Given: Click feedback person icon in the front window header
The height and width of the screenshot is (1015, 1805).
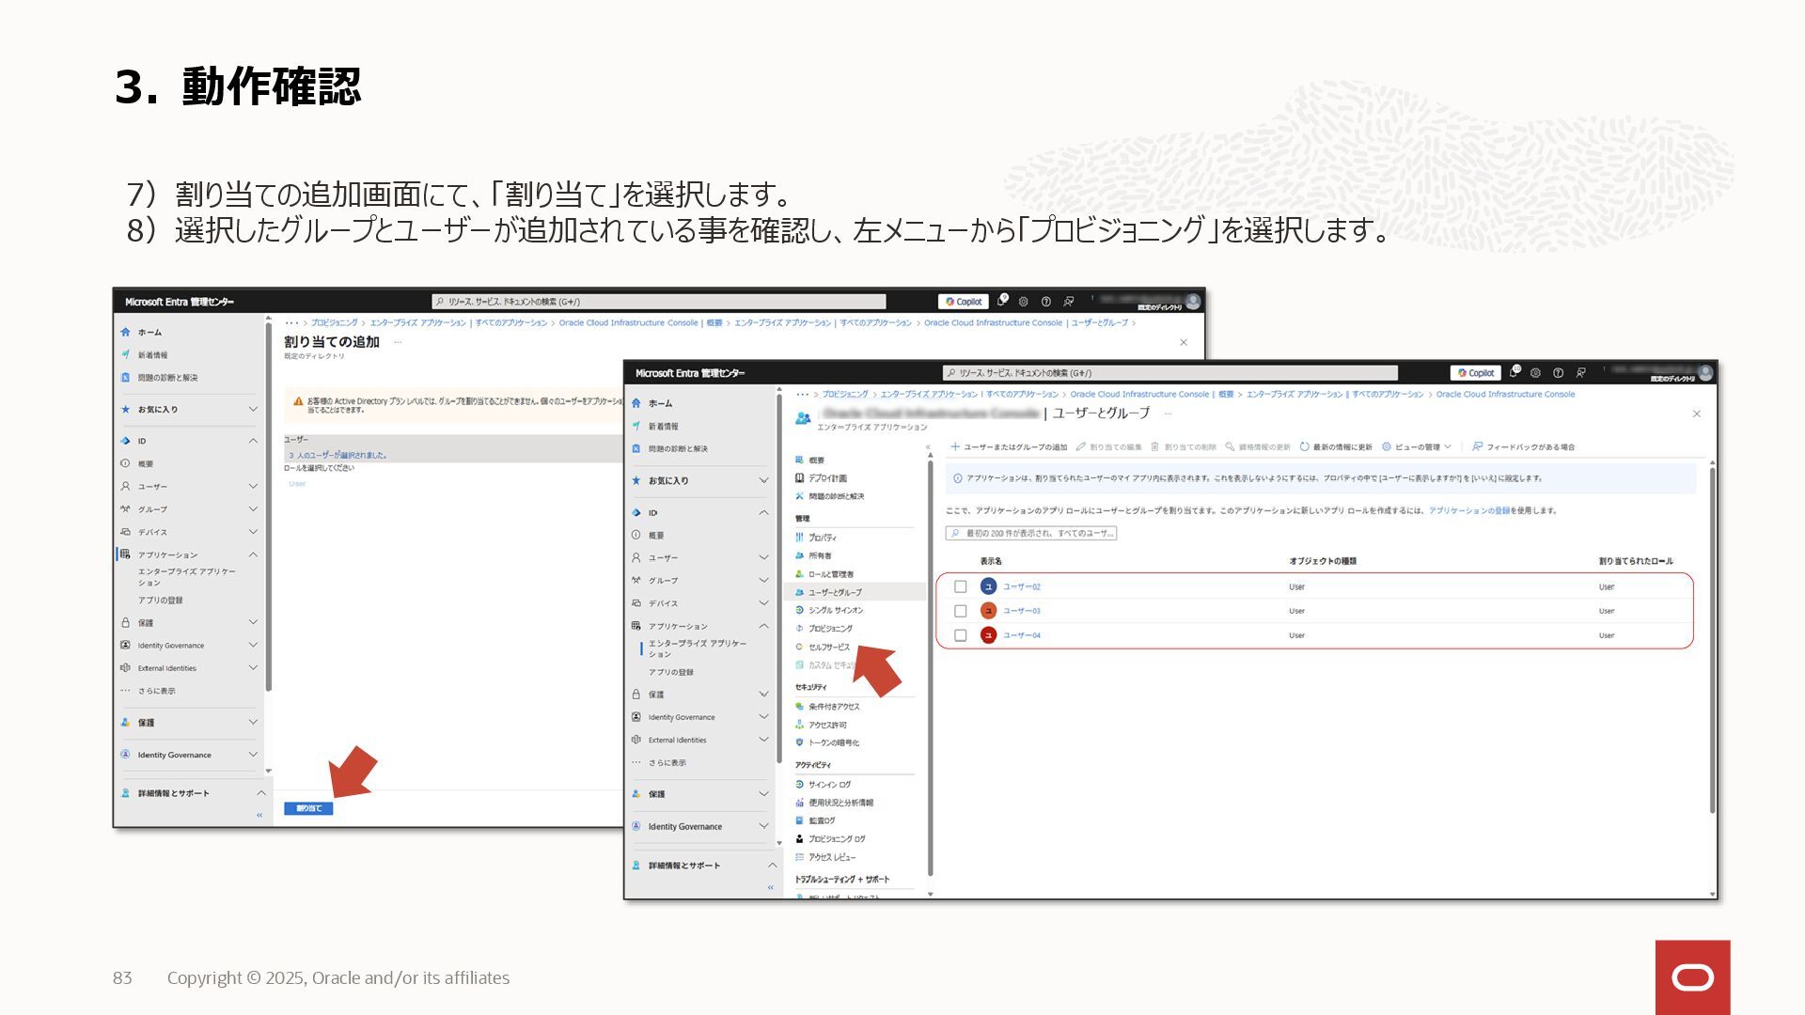Looking at the screenshot, I should [x=1580, y=373].
